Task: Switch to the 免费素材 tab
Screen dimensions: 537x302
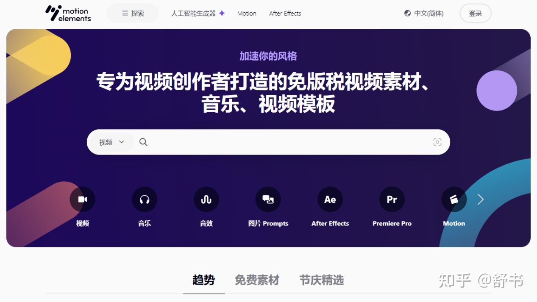Action: 257,280
